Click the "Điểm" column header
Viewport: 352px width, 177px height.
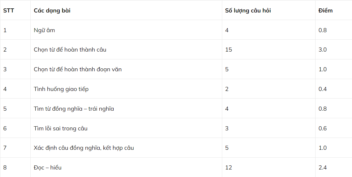click(x=325, y=11)
